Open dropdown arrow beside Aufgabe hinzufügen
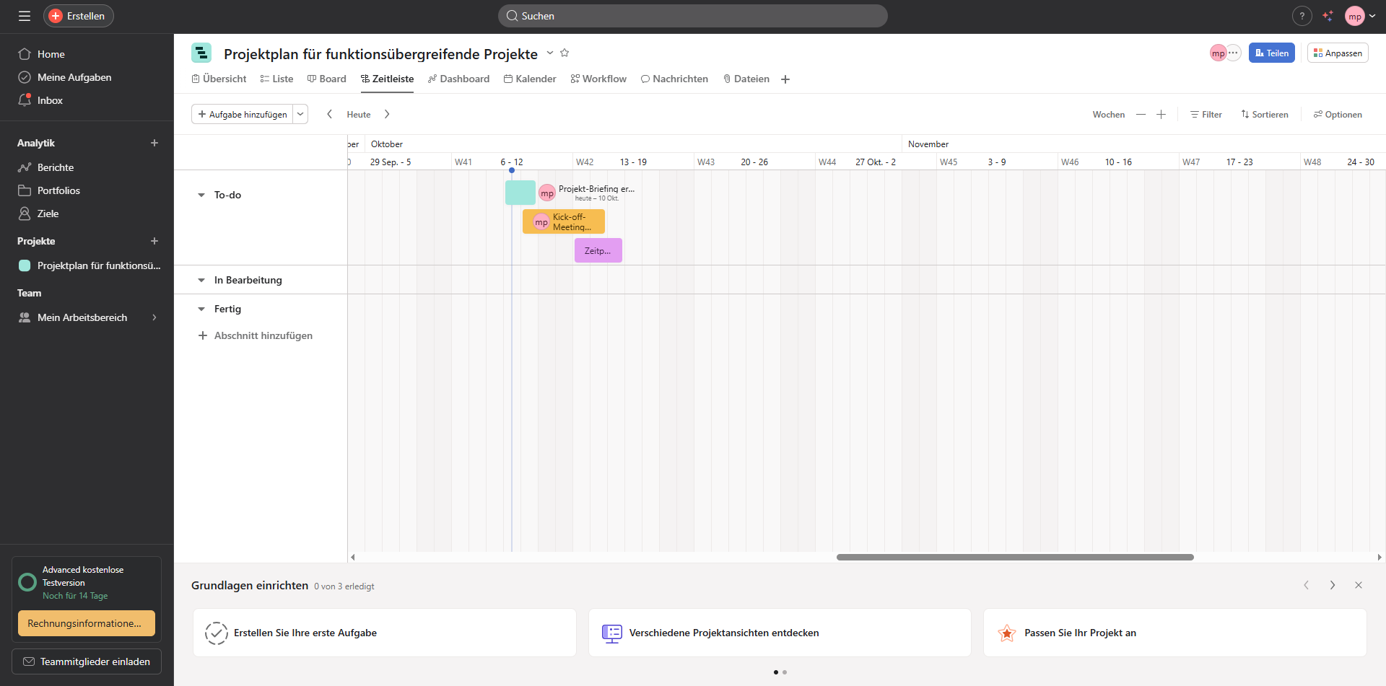The width and height of the screenshot is (1386, 686). tap(300, 114)
